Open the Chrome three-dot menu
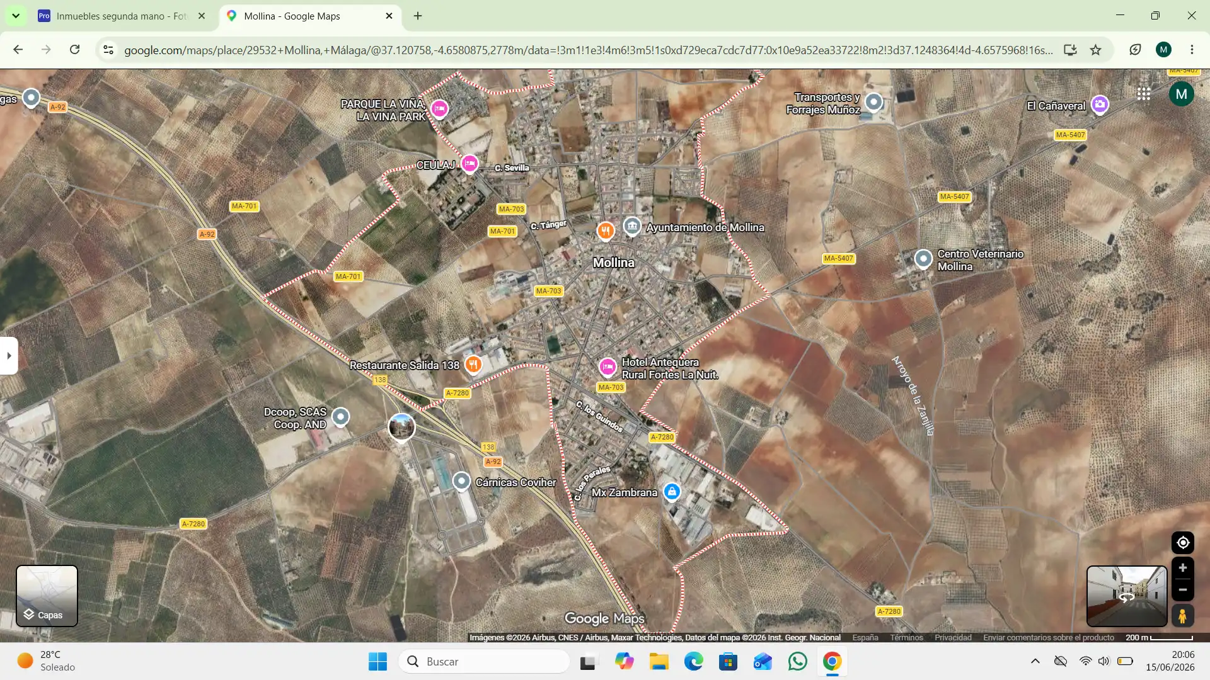The image size is (1210, 680). (x=1192, y=50)
